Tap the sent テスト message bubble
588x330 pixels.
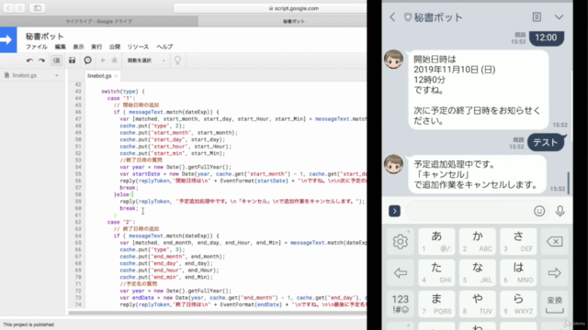pyautogui.click(x=546, y=143)
